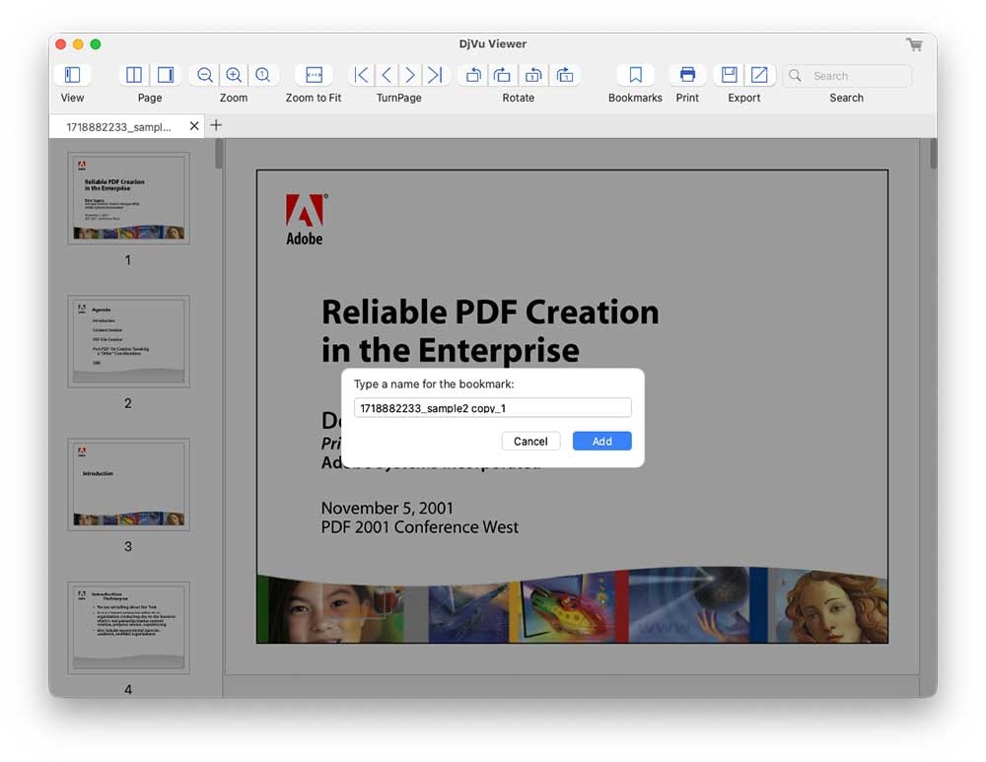The width and height of the screenshot is (986, 762).
Task: Open the shopping cart icon
Action: 914,44
